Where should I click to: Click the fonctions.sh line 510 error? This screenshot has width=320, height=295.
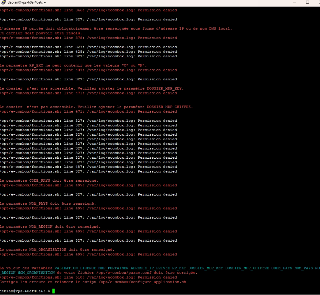89,278
